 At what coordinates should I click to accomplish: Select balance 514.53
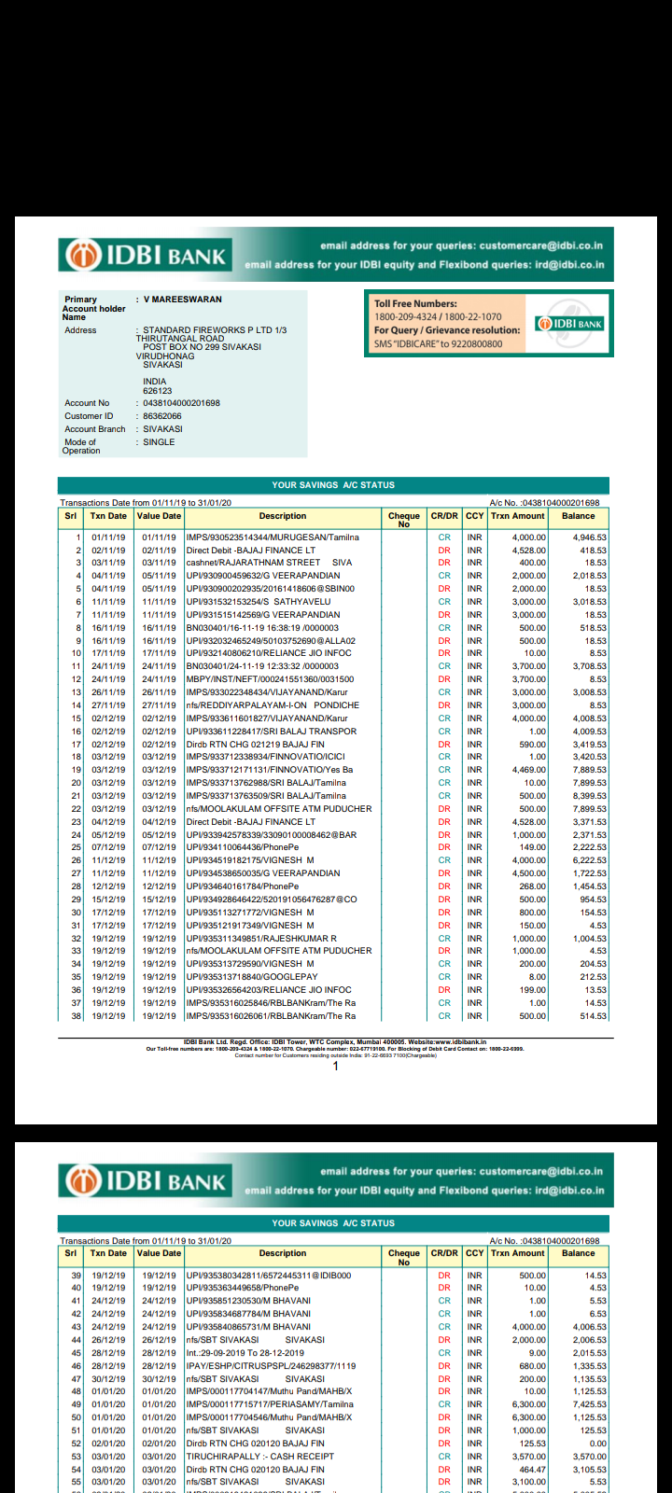pyautogui.click(x=594, y=1016)
